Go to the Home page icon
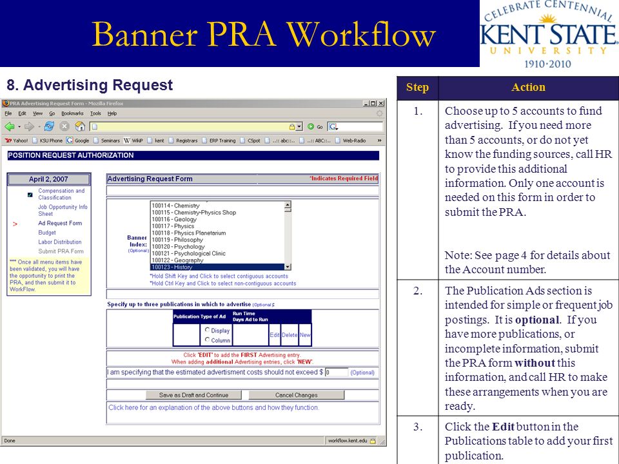This screenshot has width=619, height=464. pos(80,126)
